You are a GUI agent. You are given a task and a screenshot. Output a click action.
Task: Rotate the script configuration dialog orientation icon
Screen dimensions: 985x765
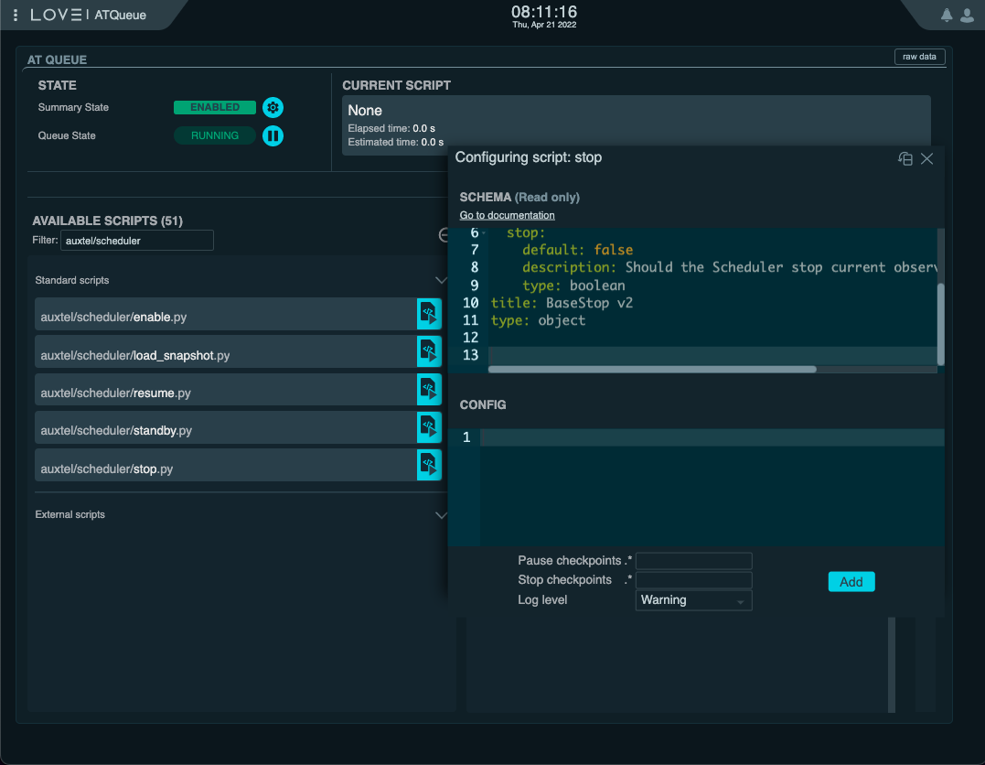click(x=905, y=158)
